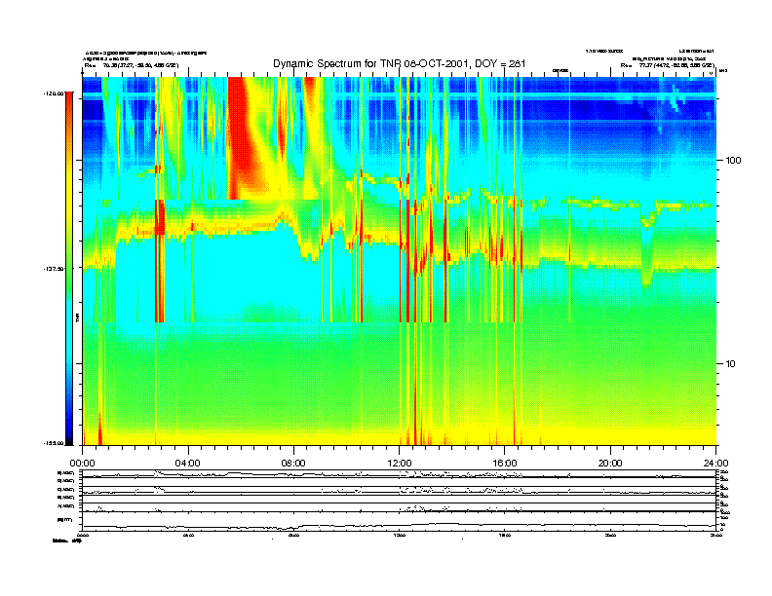The width and height of the screenshot is (772, 596).
Task: Click the large "08:00" time axis label
Action: coord(293,464)
